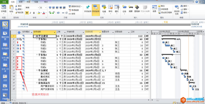Collapse the 子系统1 summary task
This screenshot has height=104, width=205.
pos(36,39)
